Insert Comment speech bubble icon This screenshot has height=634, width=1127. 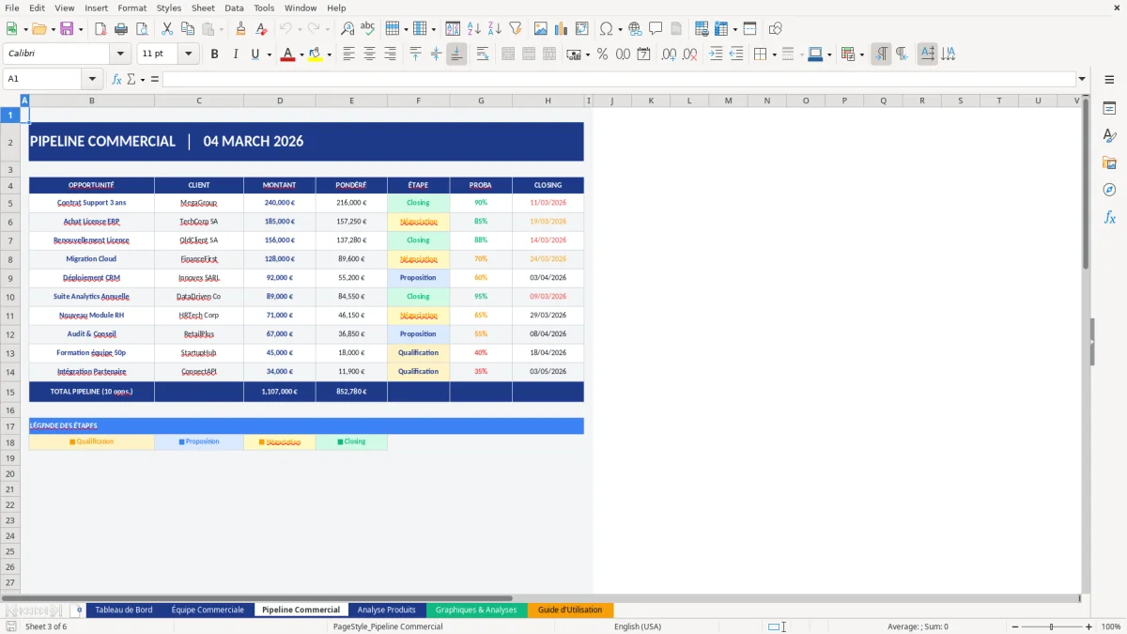(x=656, y=29)
